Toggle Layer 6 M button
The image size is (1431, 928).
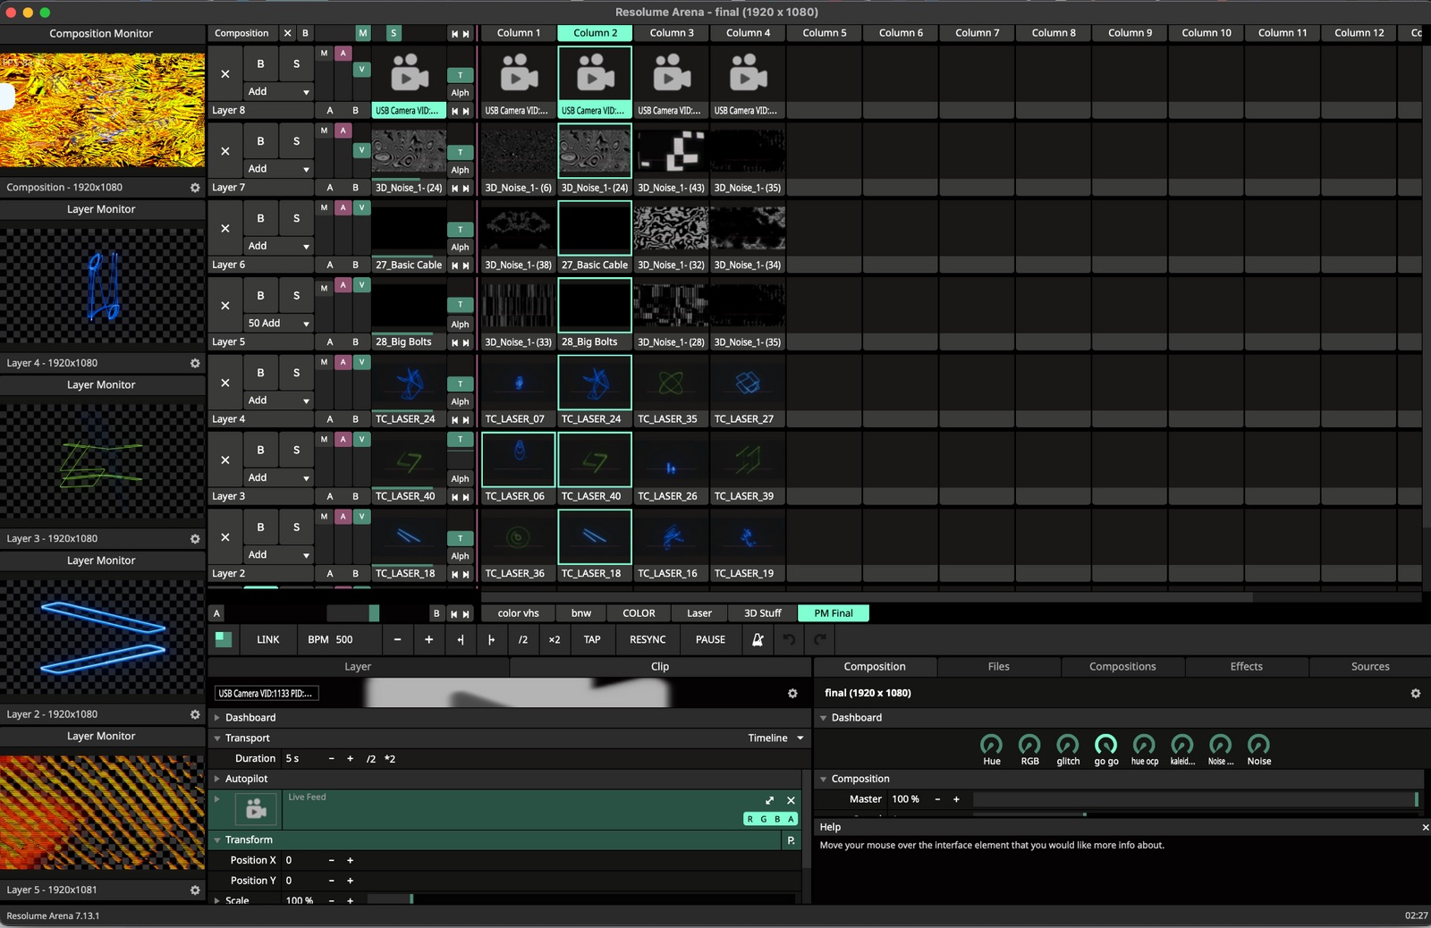click(x=324, y=207)
